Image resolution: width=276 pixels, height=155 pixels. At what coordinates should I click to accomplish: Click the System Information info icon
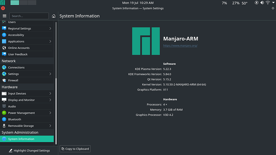[4, 139]
